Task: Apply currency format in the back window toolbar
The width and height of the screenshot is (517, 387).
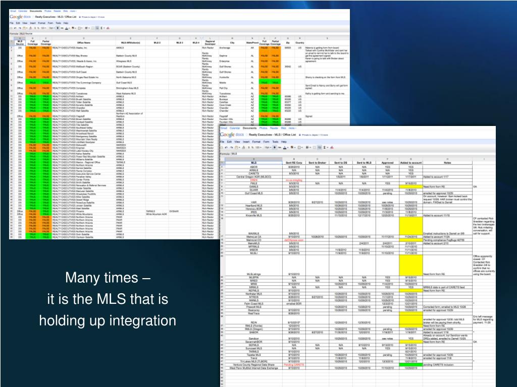Action: click(35, 28)
